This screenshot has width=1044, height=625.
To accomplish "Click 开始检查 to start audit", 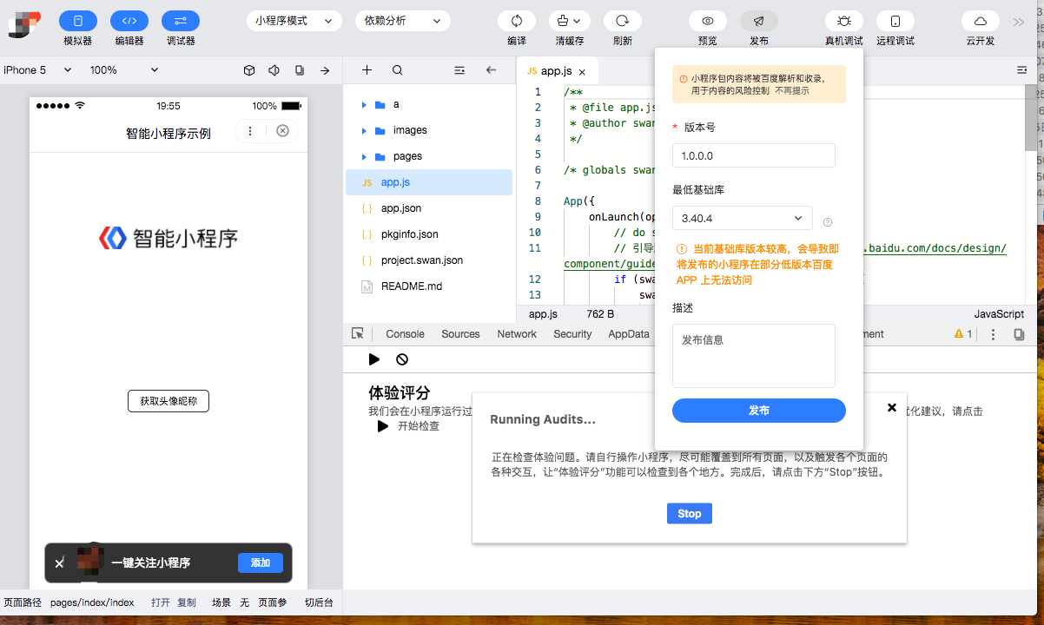I will point(408,426).
